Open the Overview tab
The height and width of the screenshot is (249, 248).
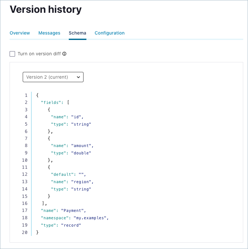coord(20,33)
